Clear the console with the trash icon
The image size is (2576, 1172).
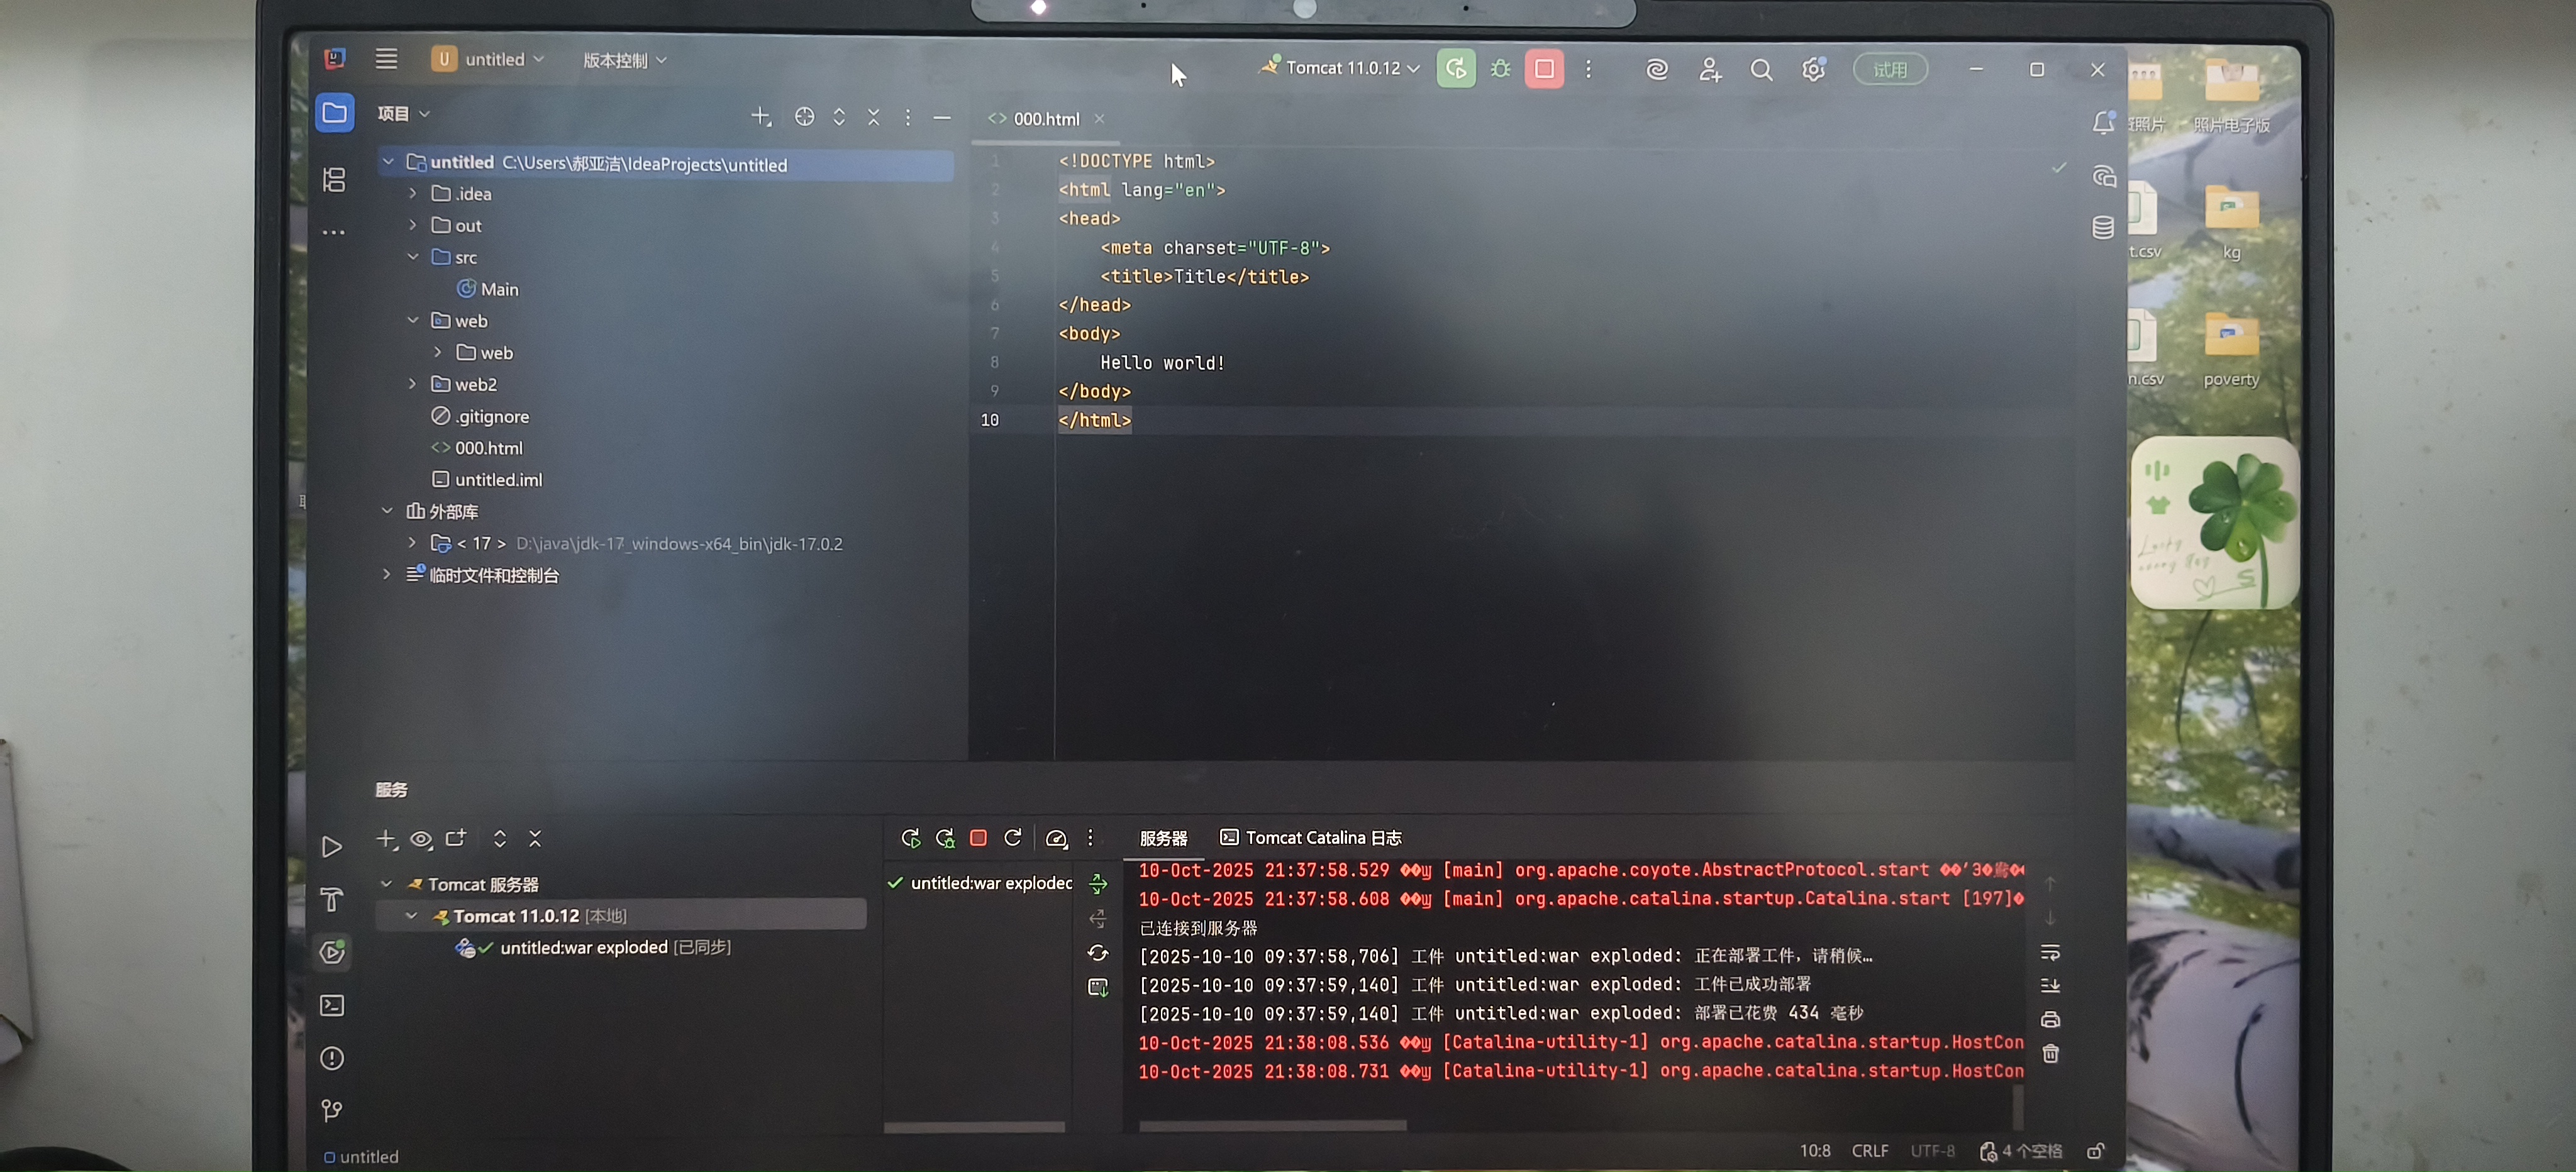pyautogui.click(x=2050, y=1054)
